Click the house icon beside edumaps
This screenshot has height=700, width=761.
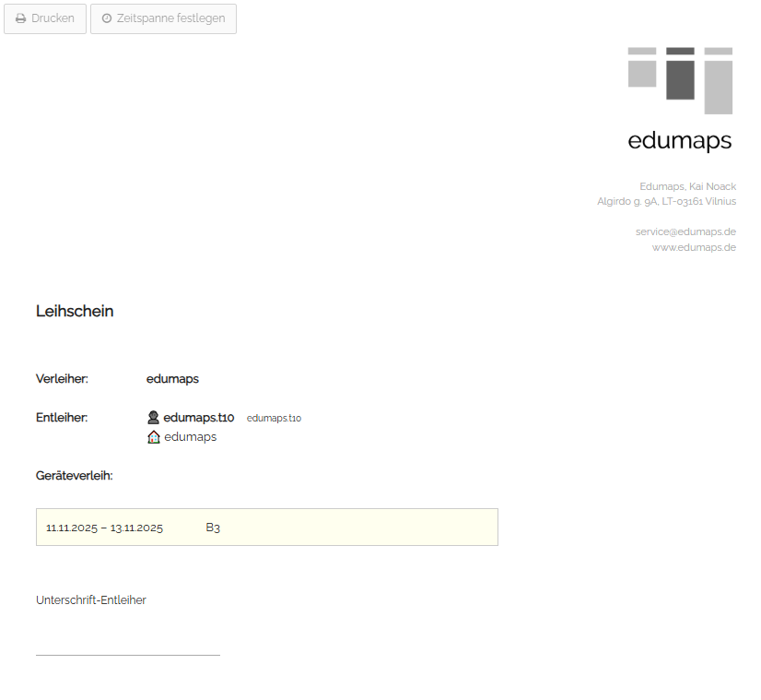154,437
